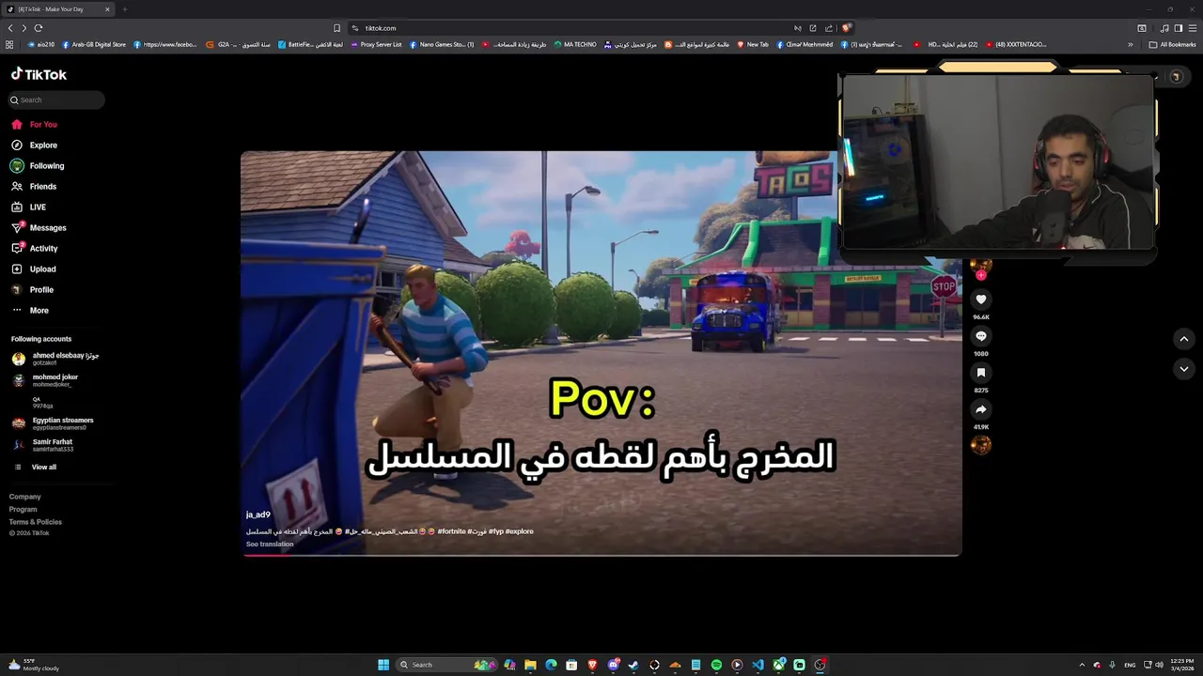Open the Upload page
This screenshot has height=676, width=1203.
pos(42,269)
